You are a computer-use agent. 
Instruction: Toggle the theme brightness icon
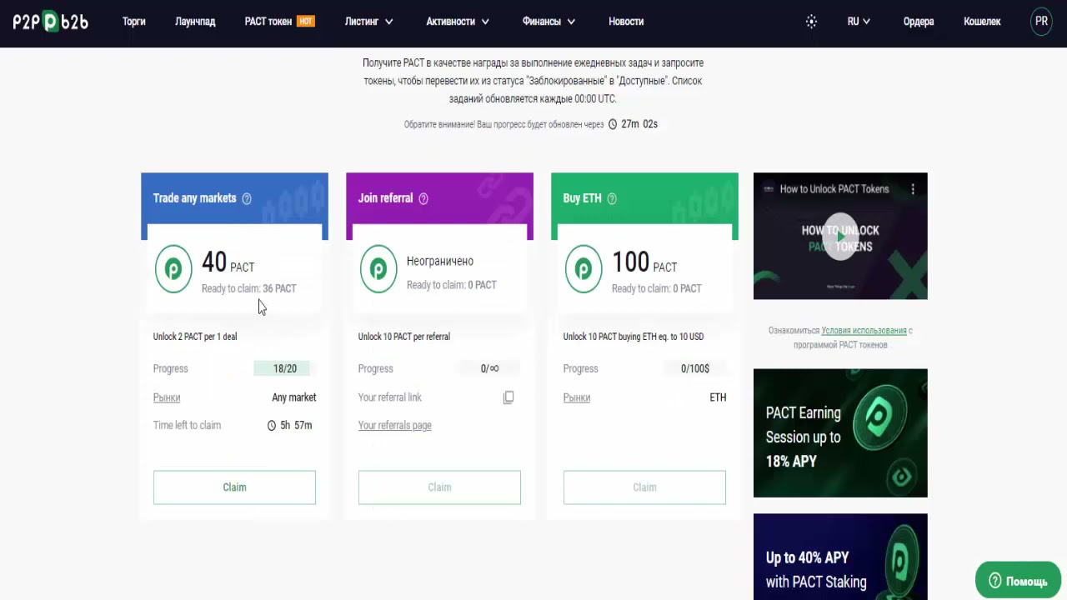click(x=811, y=22)
